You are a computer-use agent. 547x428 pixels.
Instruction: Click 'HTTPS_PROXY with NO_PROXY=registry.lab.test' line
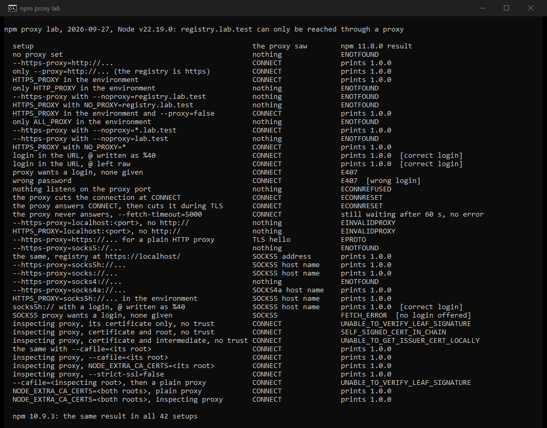click(x=103, y=105)
